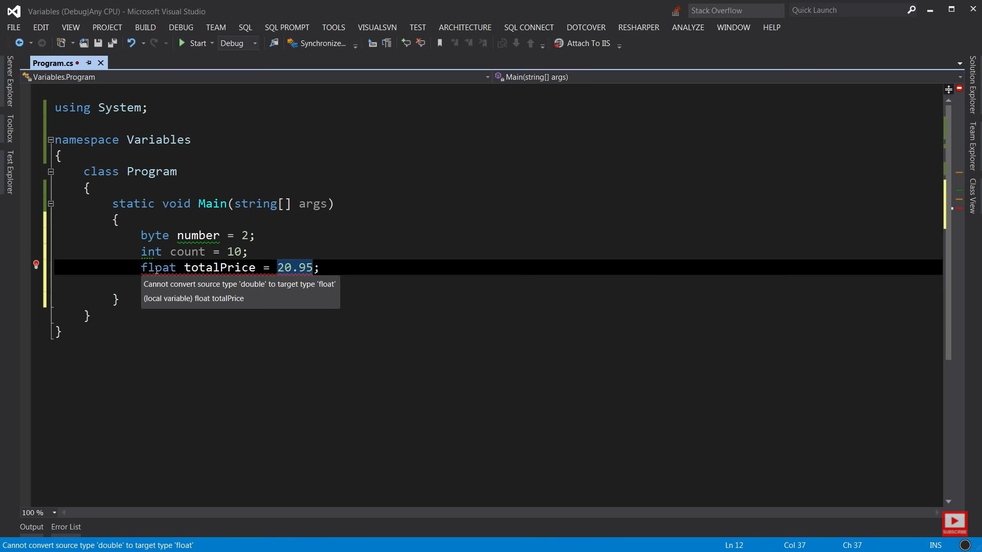Click the circular status bar notification icon
This screenshot has width=982, height=552.
[x=965, y=545]
